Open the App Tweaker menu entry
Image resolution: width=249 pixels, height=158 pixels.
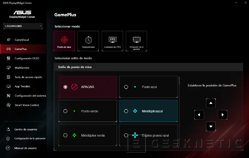23,86
